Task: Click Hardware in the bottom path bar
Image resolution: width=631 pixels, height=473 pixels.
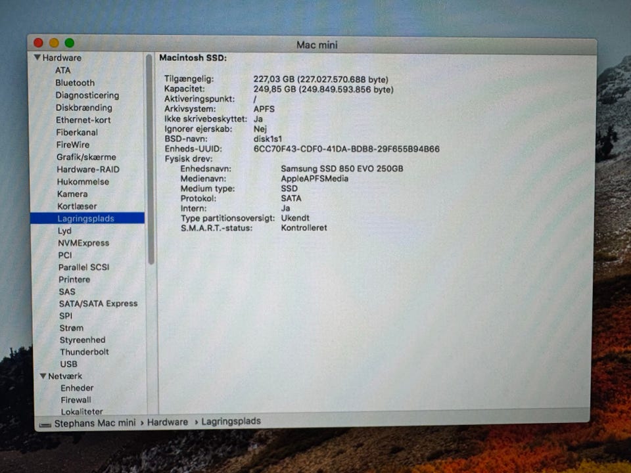Action: (168, 422)
